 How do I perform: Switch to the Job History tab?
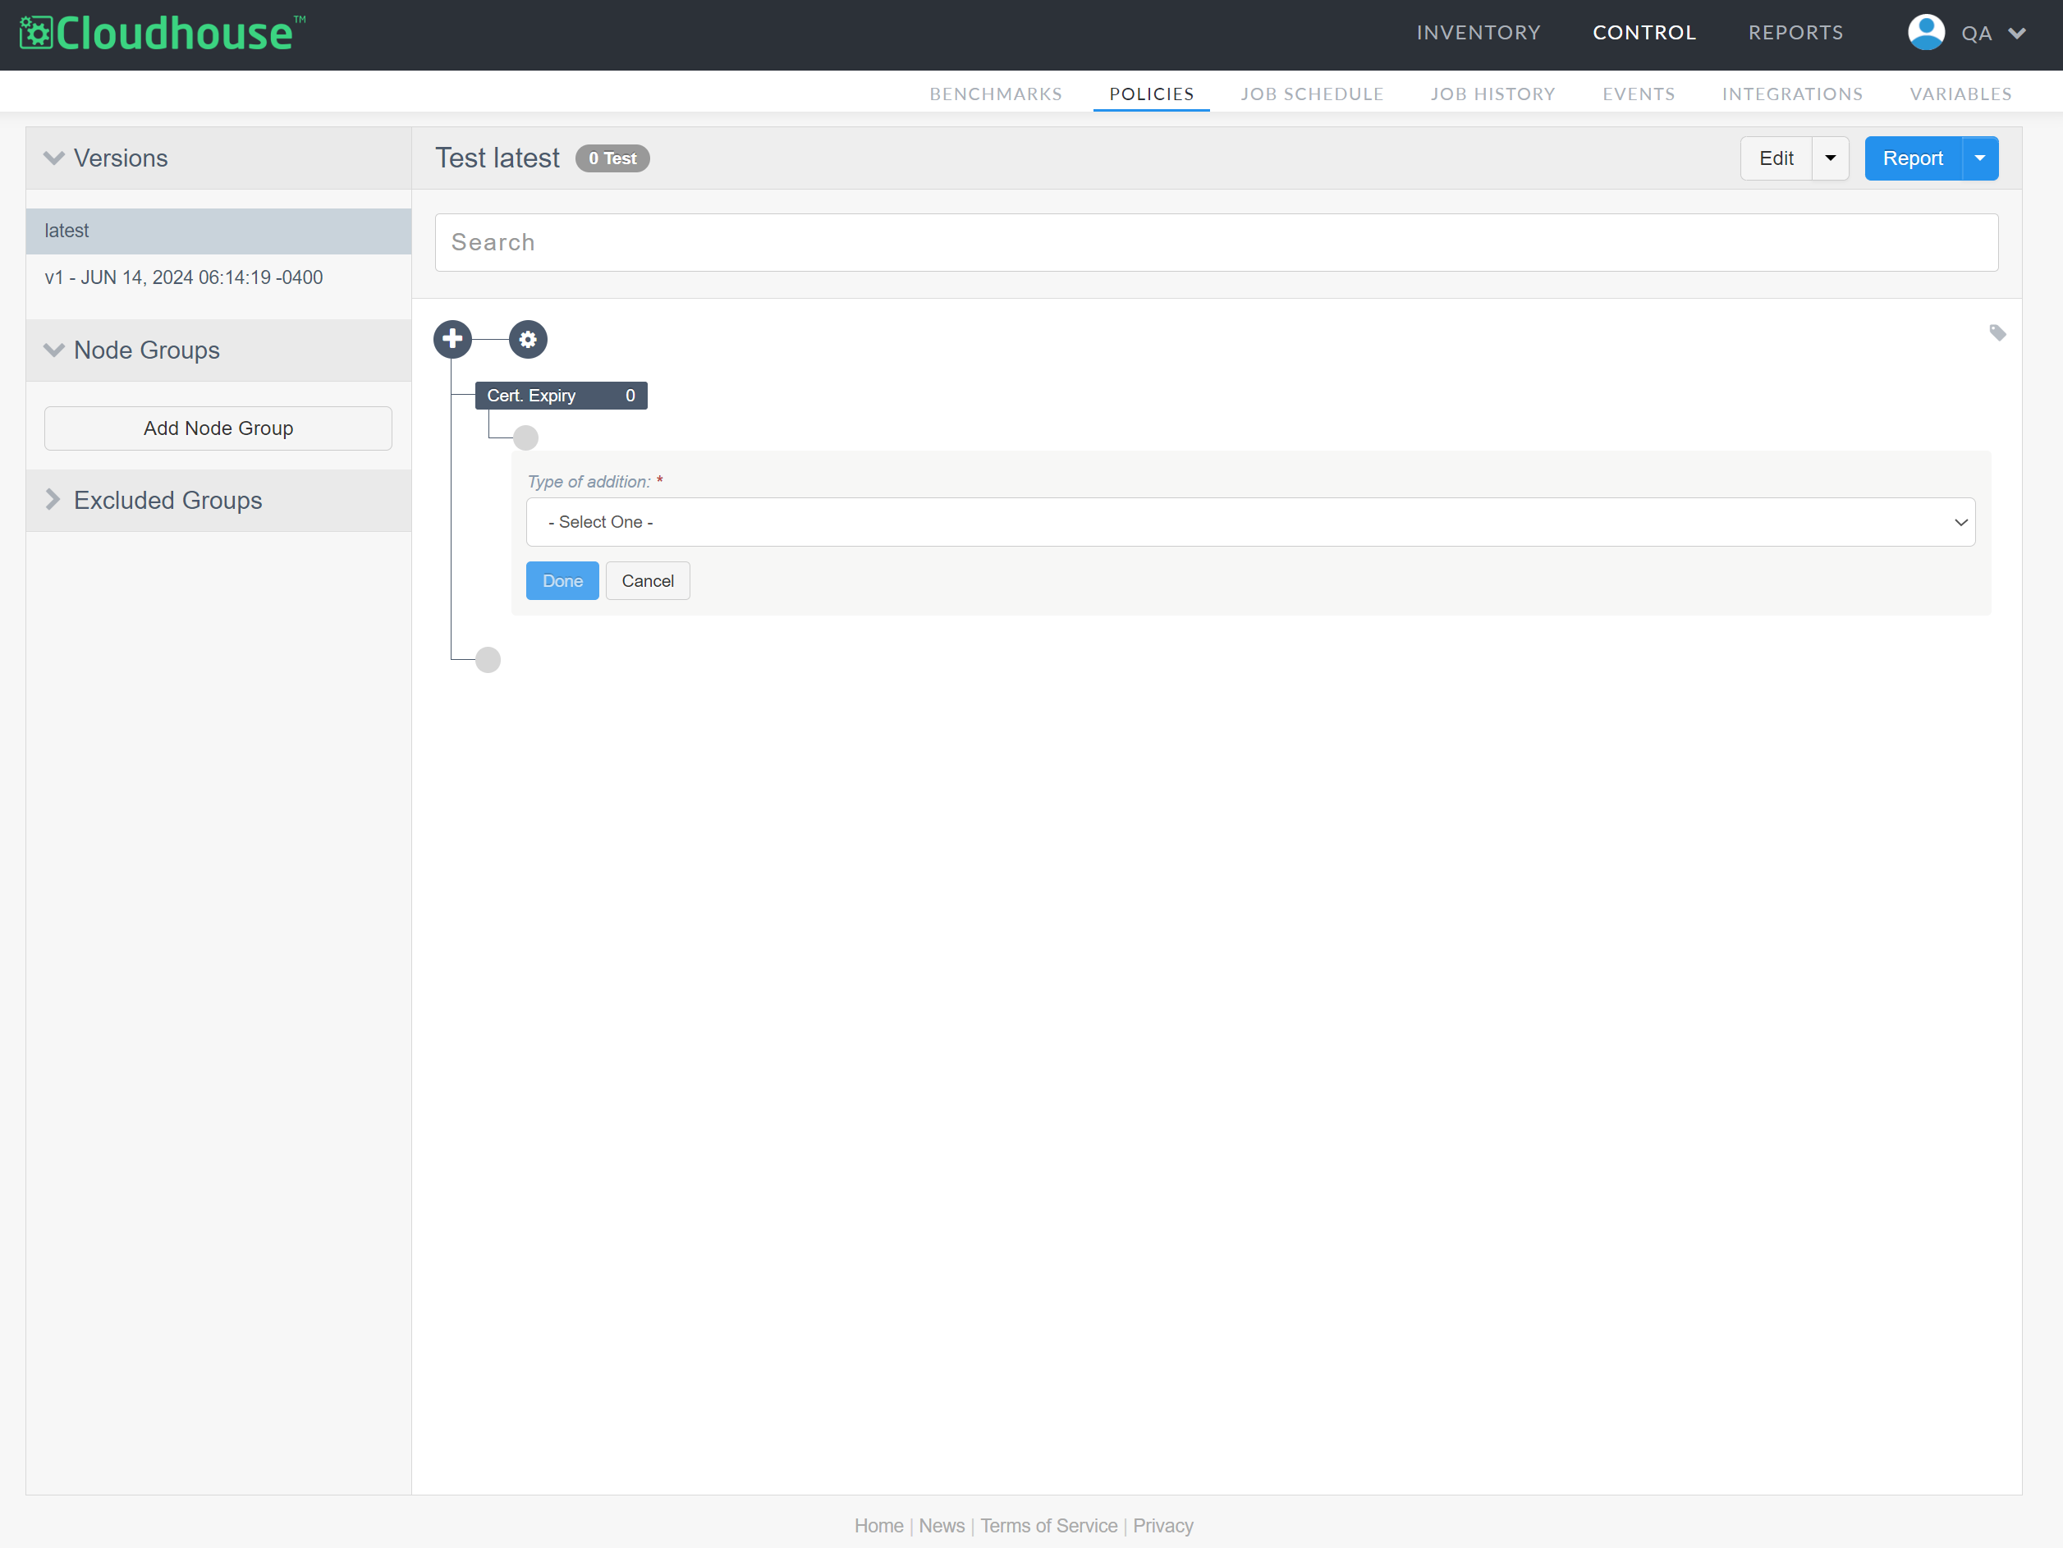pyautogui.click(x=1492, y=94)
